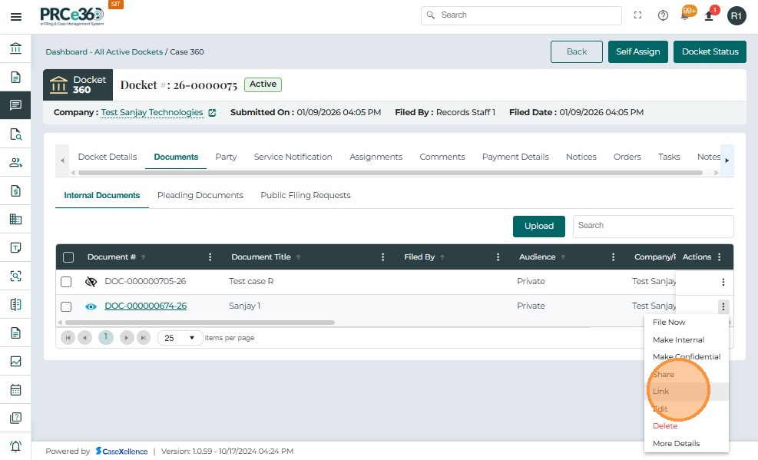The image size is (758, 460).
Task: Click the Back button
Action: (577, 51)
